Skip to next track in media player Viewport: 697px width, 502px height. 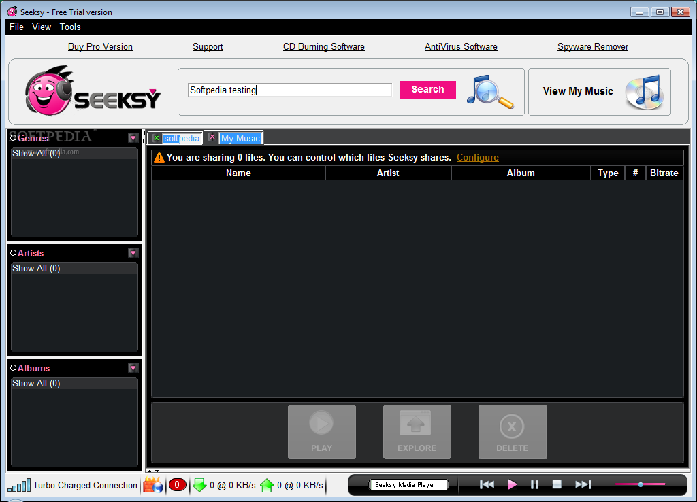[x=583, y=484]
